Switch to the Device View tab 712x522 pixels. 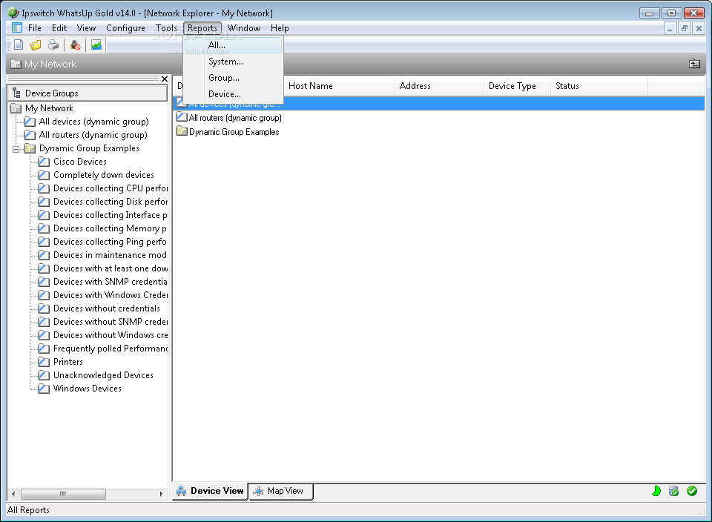pyautogui.click(x=210, y=491)
